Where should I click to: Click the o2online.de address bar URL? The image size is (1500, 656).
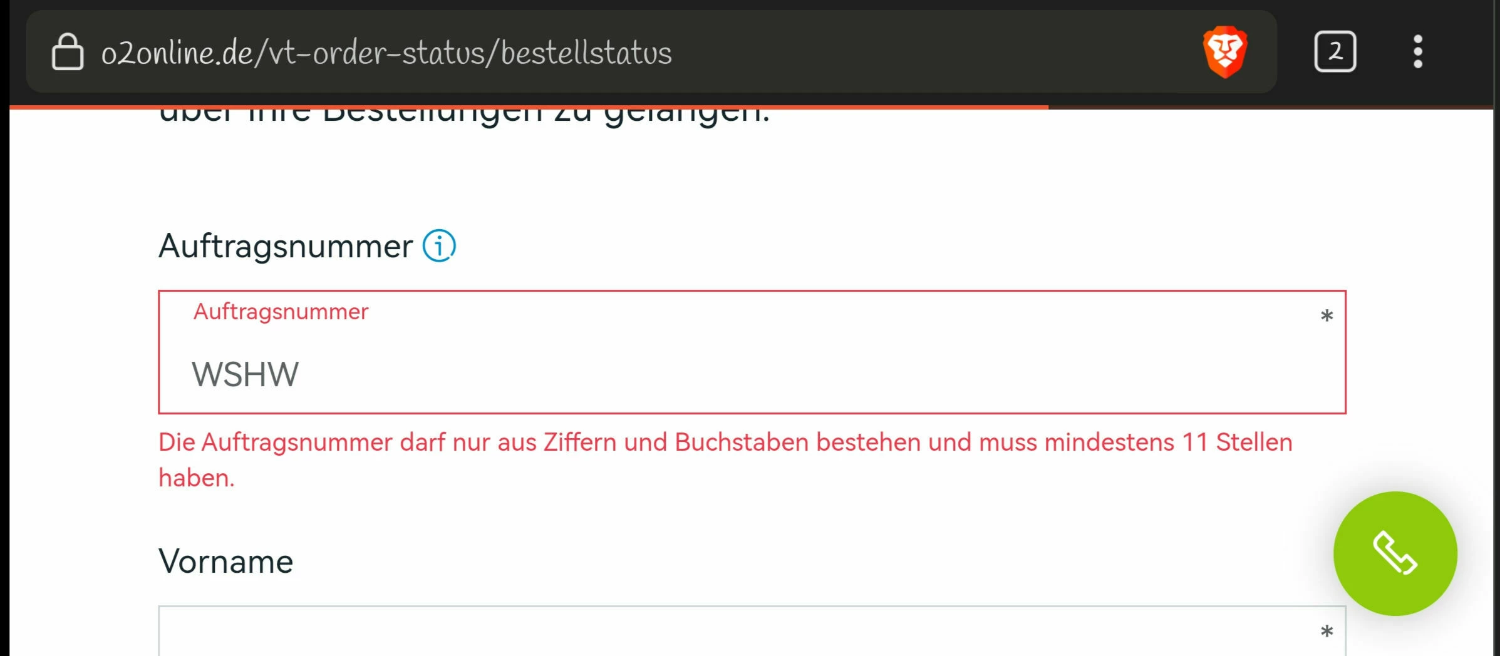[386, 53]
